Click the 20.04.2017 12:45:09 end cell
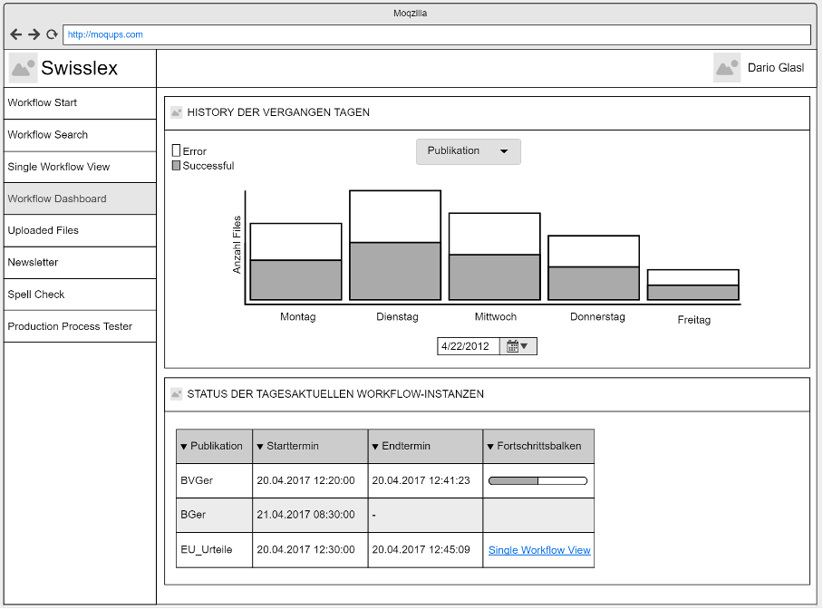The width and height of the screenshot is (823, 609). click(x=425, y=550)
